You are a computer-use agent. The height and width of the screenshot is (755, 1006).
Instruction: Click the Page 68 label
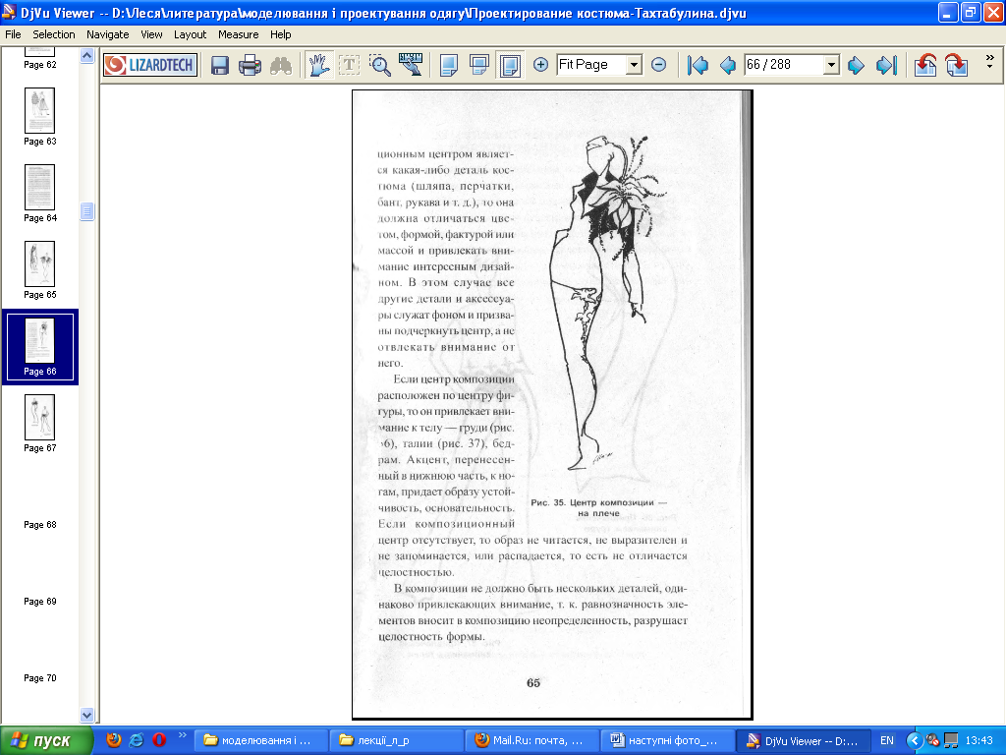39,525
